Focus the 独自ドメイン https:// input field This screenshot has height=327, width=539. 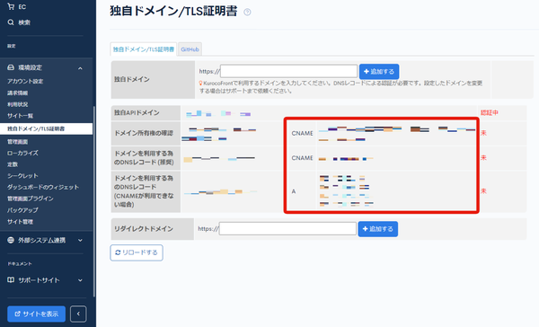[x=288, y=71]
